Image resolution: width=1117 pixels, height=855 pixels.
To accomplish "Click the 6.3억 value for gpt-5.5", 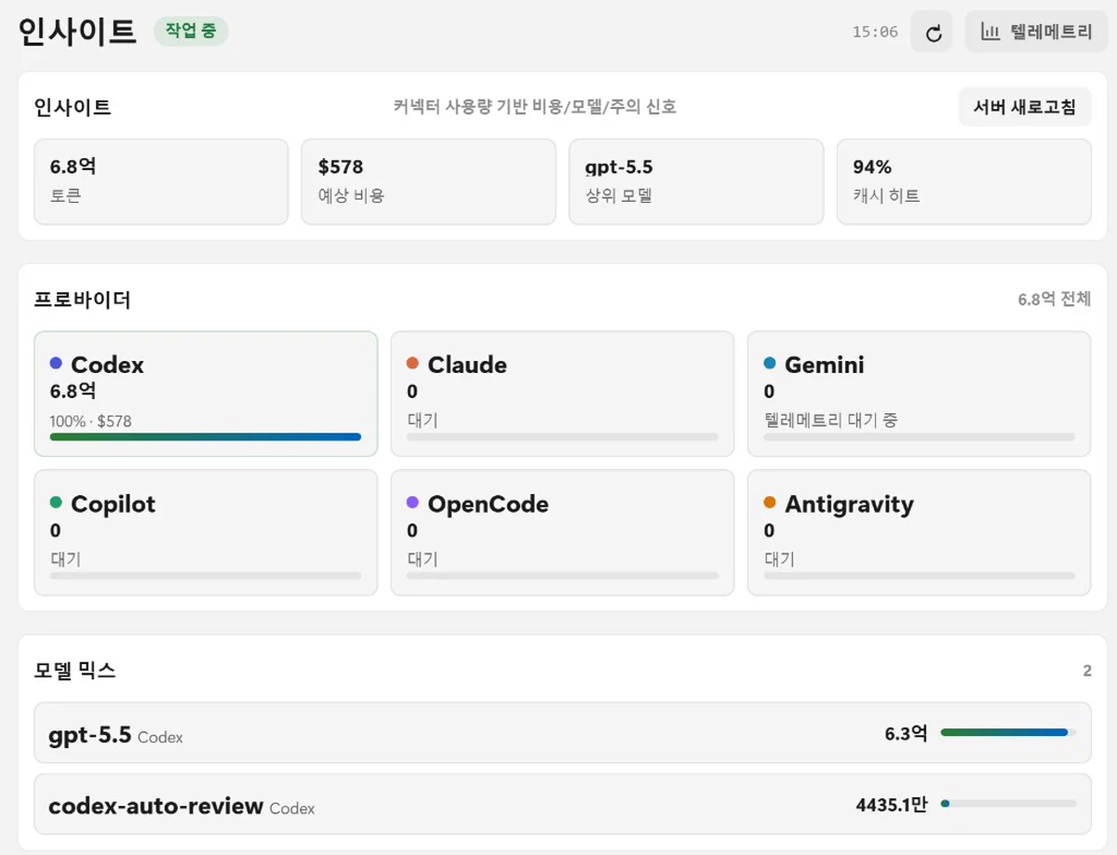I will click(907, 733).
